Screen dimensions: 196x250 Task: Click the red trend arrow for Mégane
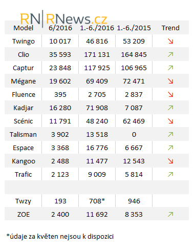[170, 81]
